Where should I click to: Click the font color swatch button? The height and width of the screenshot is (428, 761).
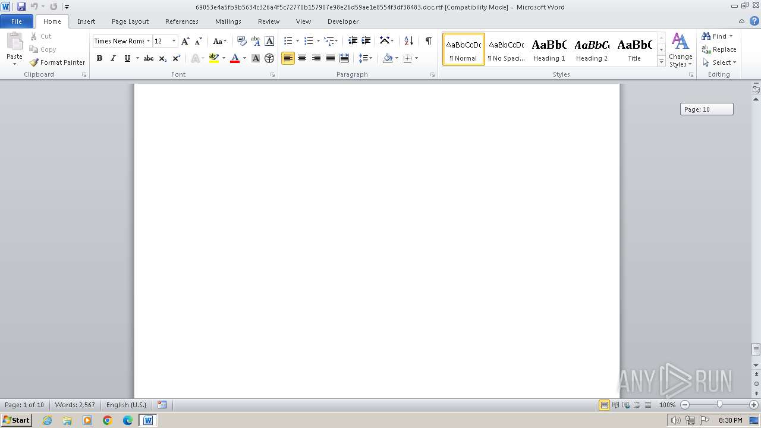tap(235, 58)
